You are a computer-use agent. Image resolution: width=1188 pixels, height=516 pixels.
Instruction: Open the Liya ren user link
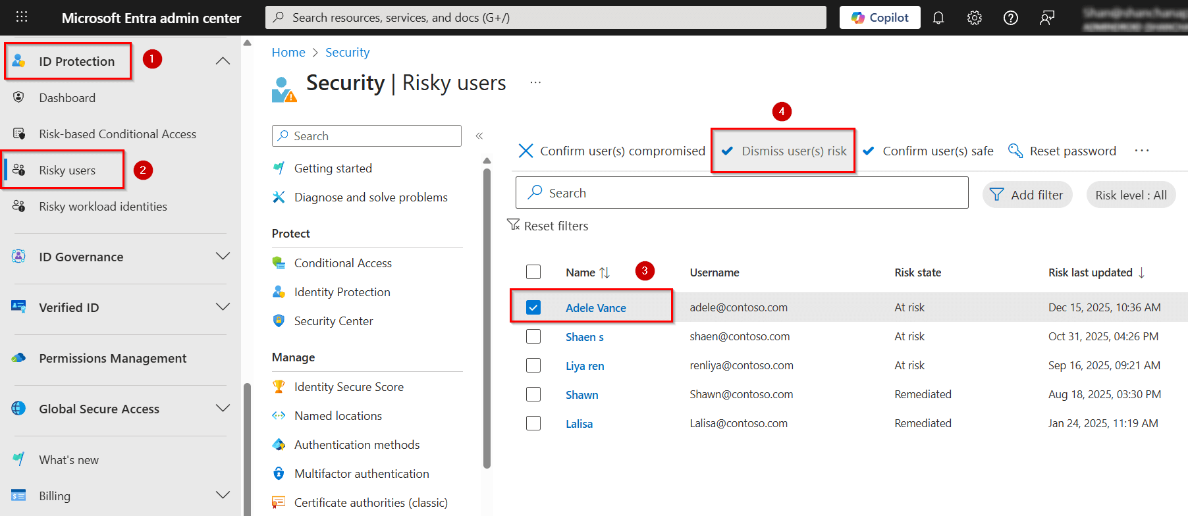click(585, 366)
